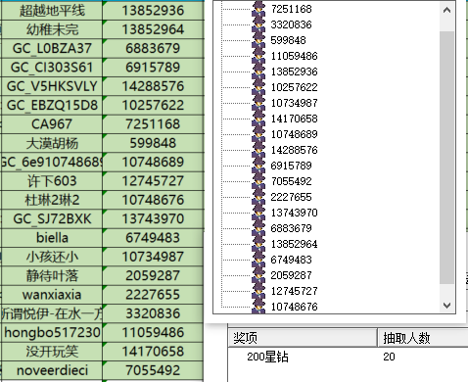Select the cell with ID 7055492 in spreadsheet
468x382 pixels.
(x=153, y=370)
